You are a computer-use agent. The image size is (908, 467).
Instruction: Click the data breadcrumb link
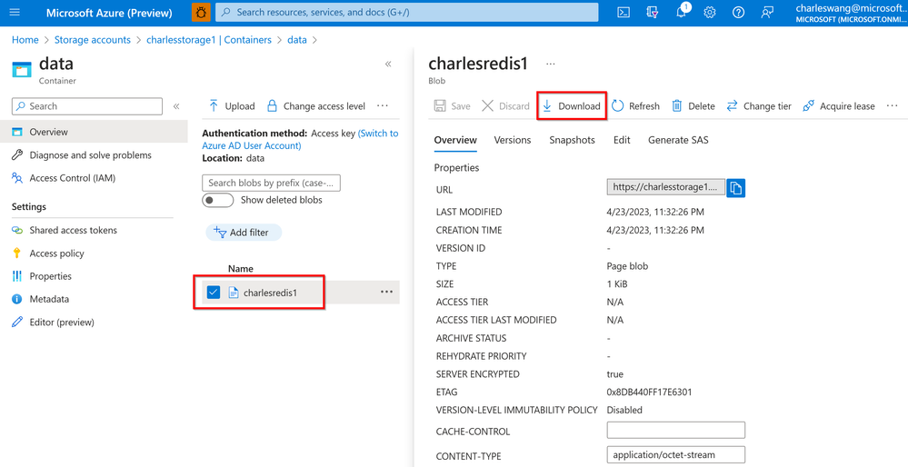[297, 40]
